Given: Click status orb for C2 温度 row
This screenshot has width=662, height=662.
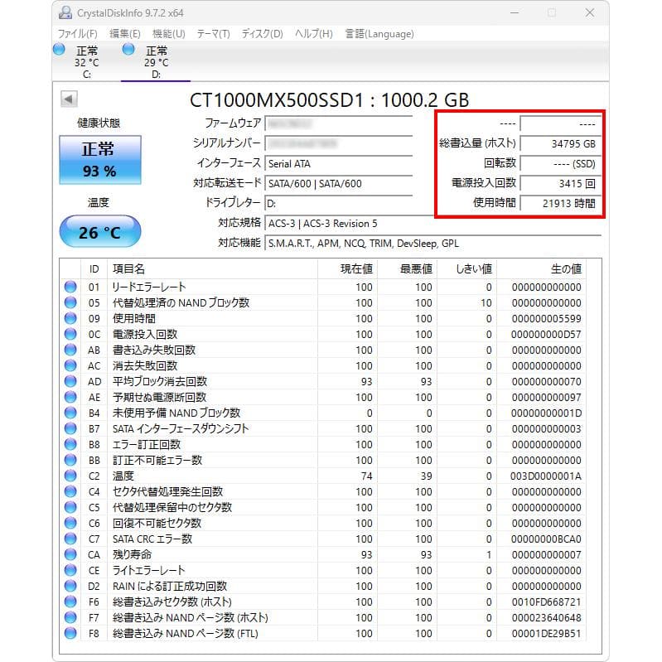Looking at the screenshot, I should tap(70, 476).
